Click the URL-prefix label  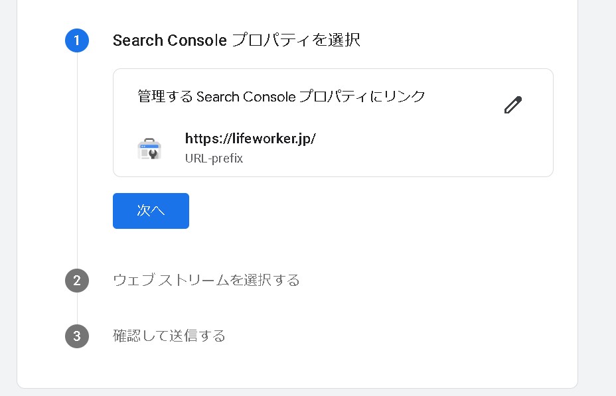click(x=214, y=159)
